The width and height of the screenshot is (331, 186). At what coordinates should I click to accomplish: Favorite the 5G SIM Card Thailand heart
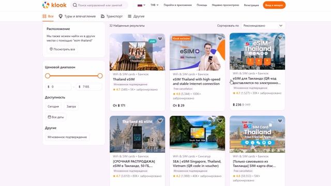point(280,121)
